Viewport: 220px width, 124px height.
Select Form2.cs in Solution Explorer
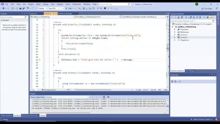coord(184,38)
